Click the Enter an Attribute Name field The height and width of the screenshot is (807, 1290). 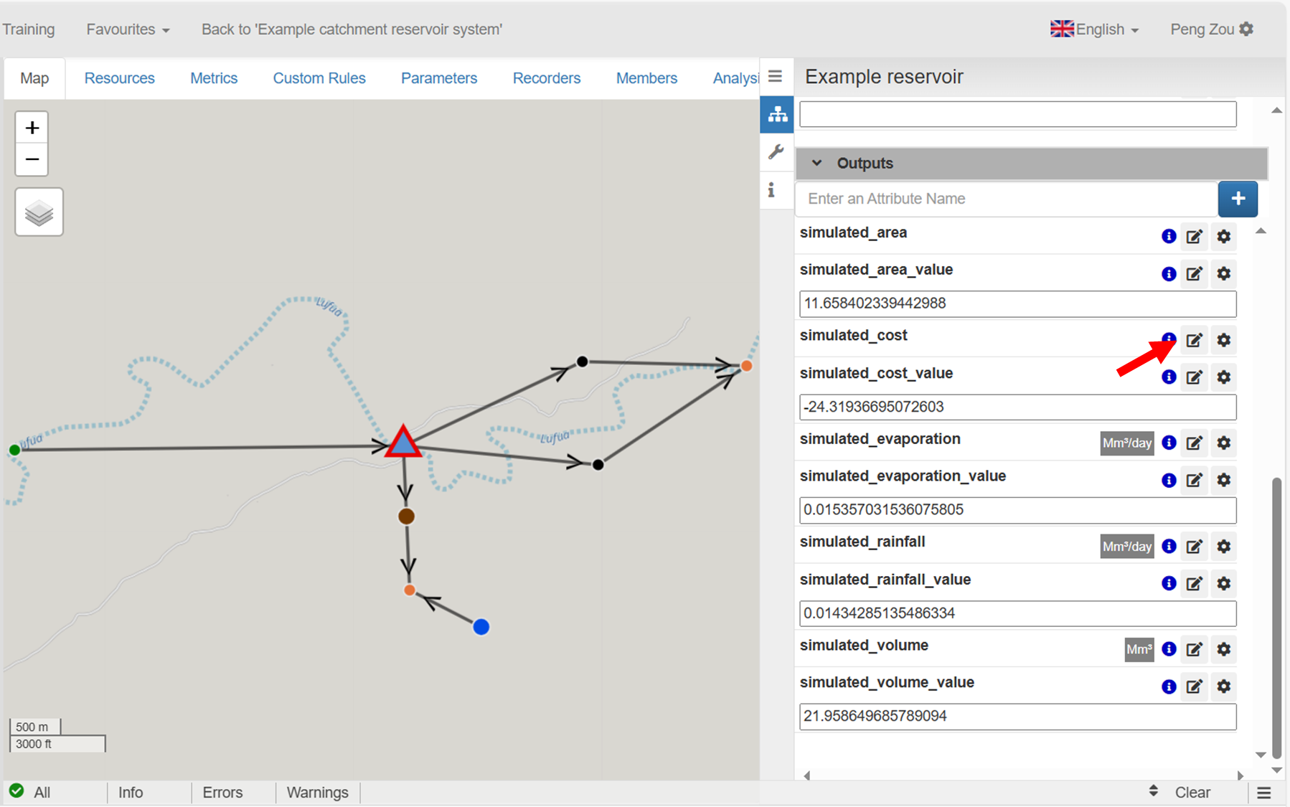(x=1006, y=199)
